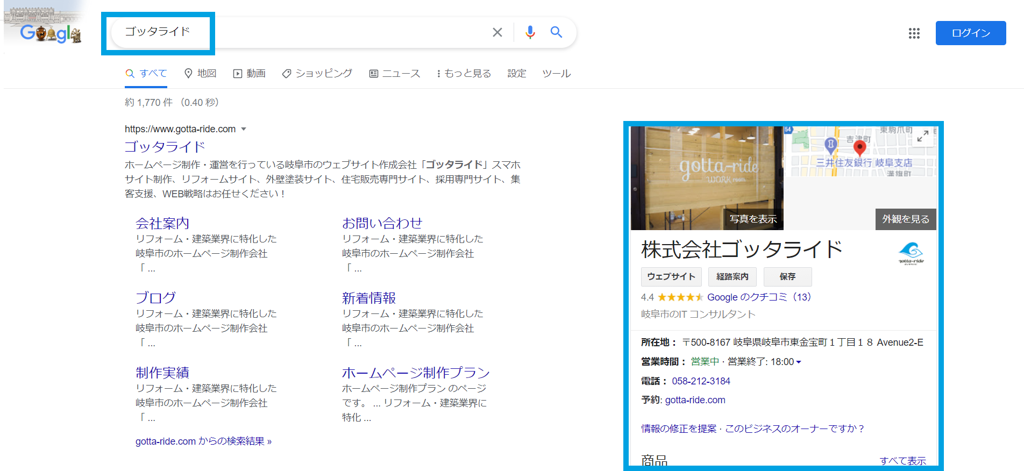Start voice search with microphone icon
The image size is (1024, 471).
click(530, 33)
